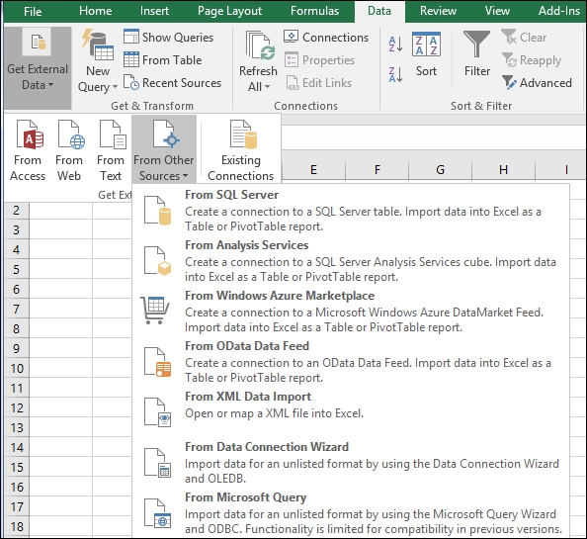Click the From Text icon
Screen dimensions: 587x539
pos(113,135)
